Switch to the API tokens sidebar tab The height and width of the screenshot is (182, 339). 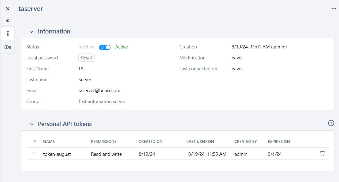[8, 47]
